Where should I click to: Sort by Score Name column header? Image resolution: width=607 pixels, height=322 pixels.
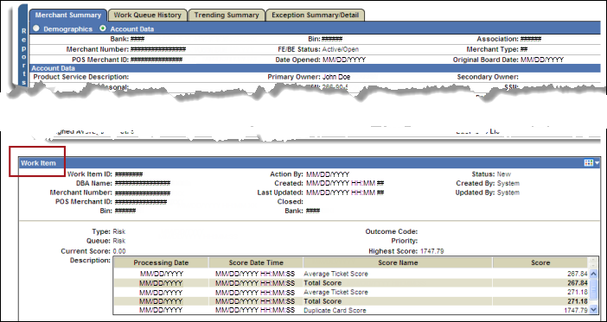(398, 262)
